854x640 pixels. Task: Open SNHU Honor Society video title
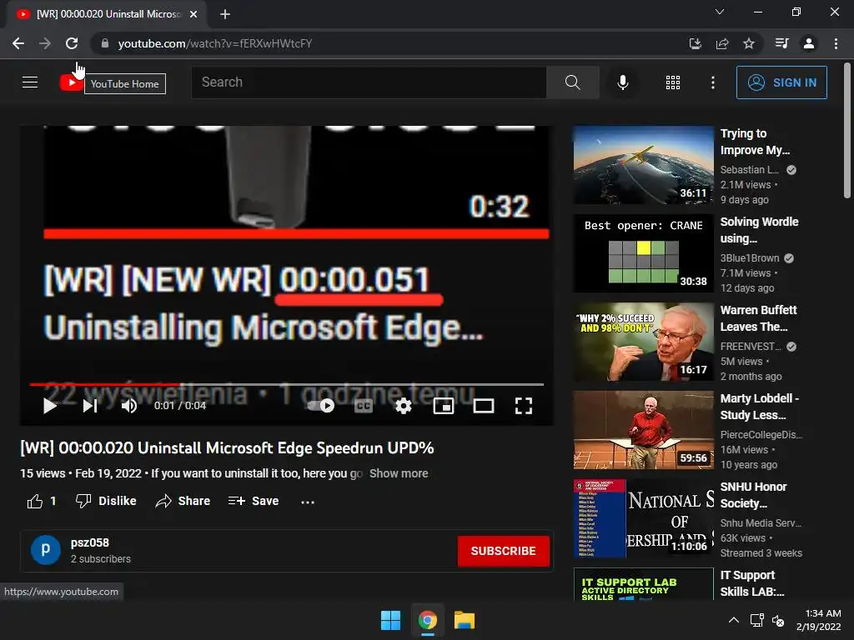click(x=754, y=495)
